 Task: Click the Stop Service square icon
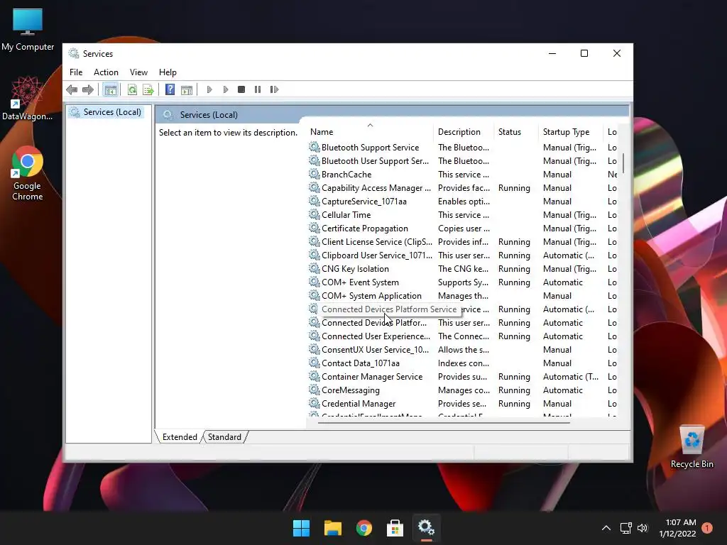(x=241, y=89)
